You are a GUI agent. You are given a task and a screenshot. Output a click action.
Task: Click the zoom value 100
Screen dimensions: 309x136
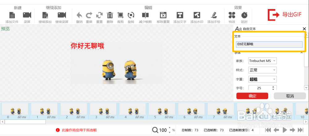pyautogui.click(x=163, y=130)
